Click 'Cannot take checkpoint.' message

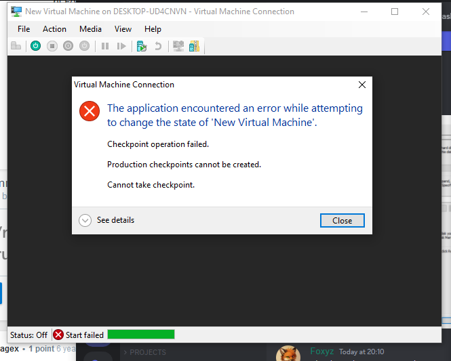point(151,185)
